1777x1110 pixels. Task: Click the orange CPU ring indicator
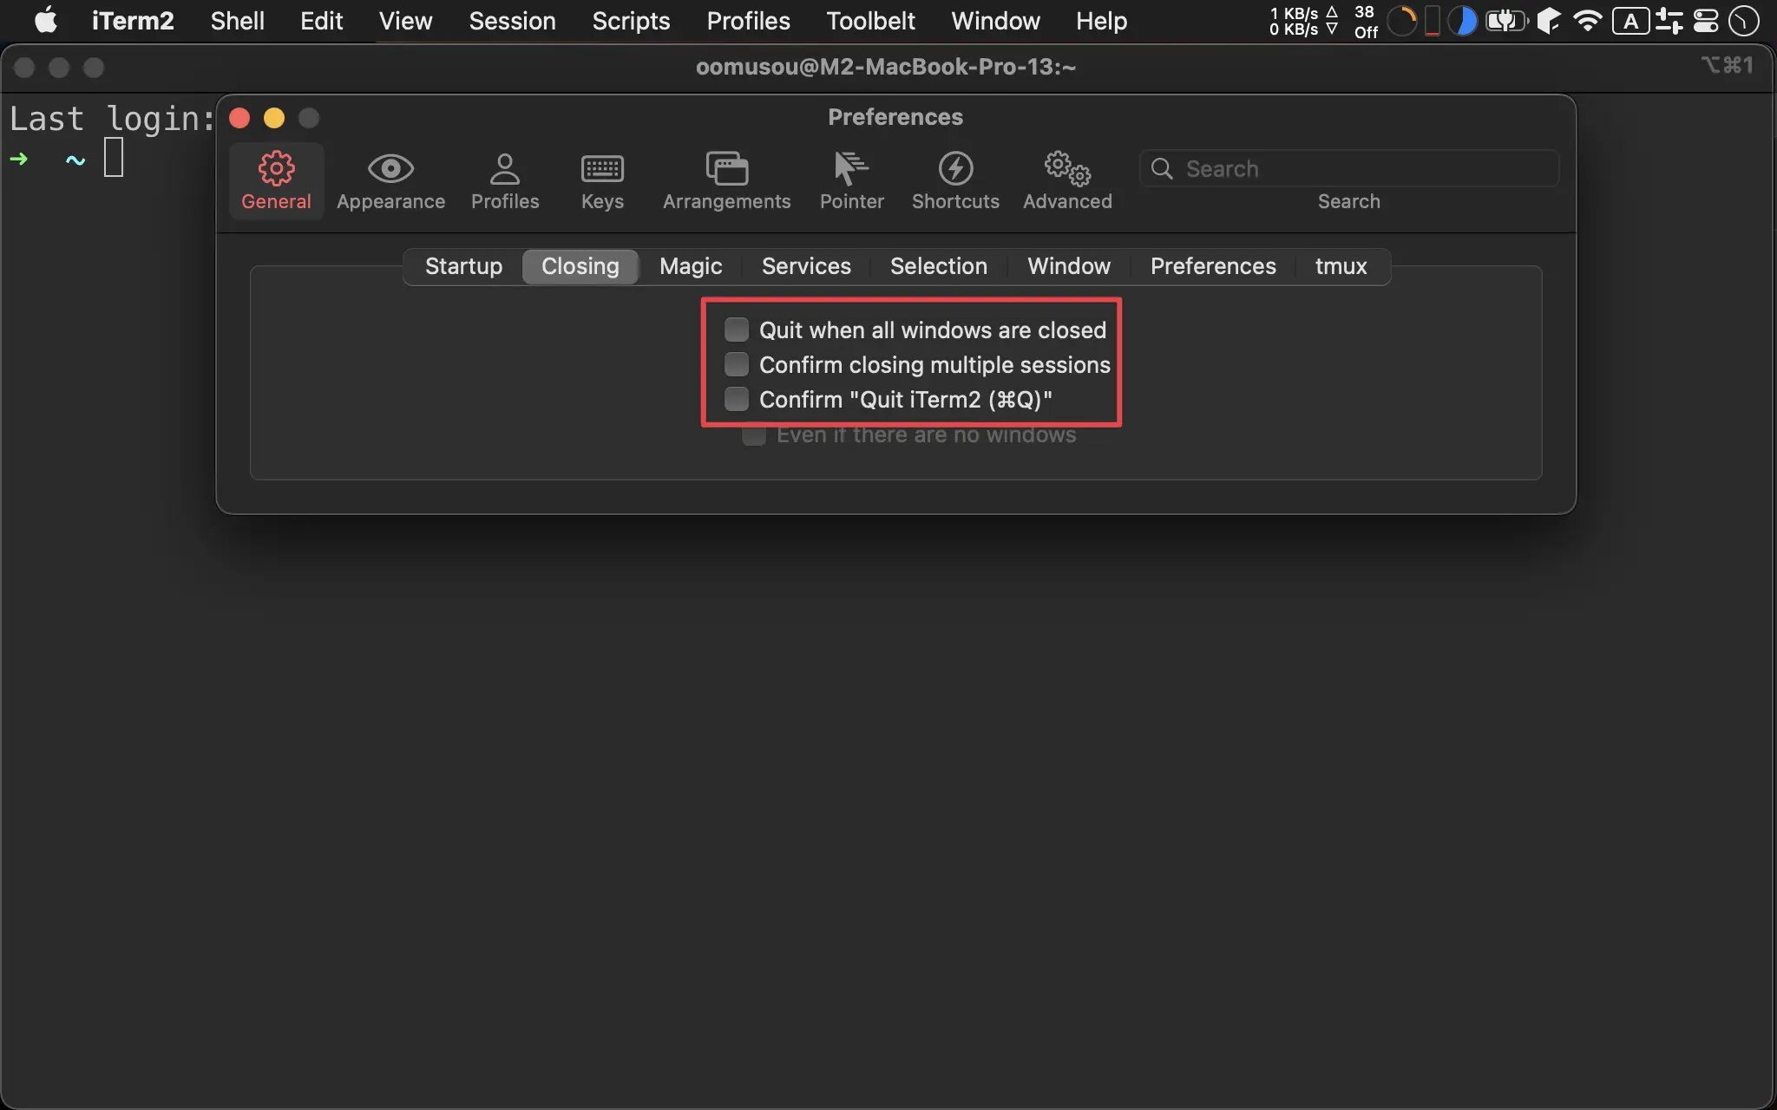tap(1402, 21)
